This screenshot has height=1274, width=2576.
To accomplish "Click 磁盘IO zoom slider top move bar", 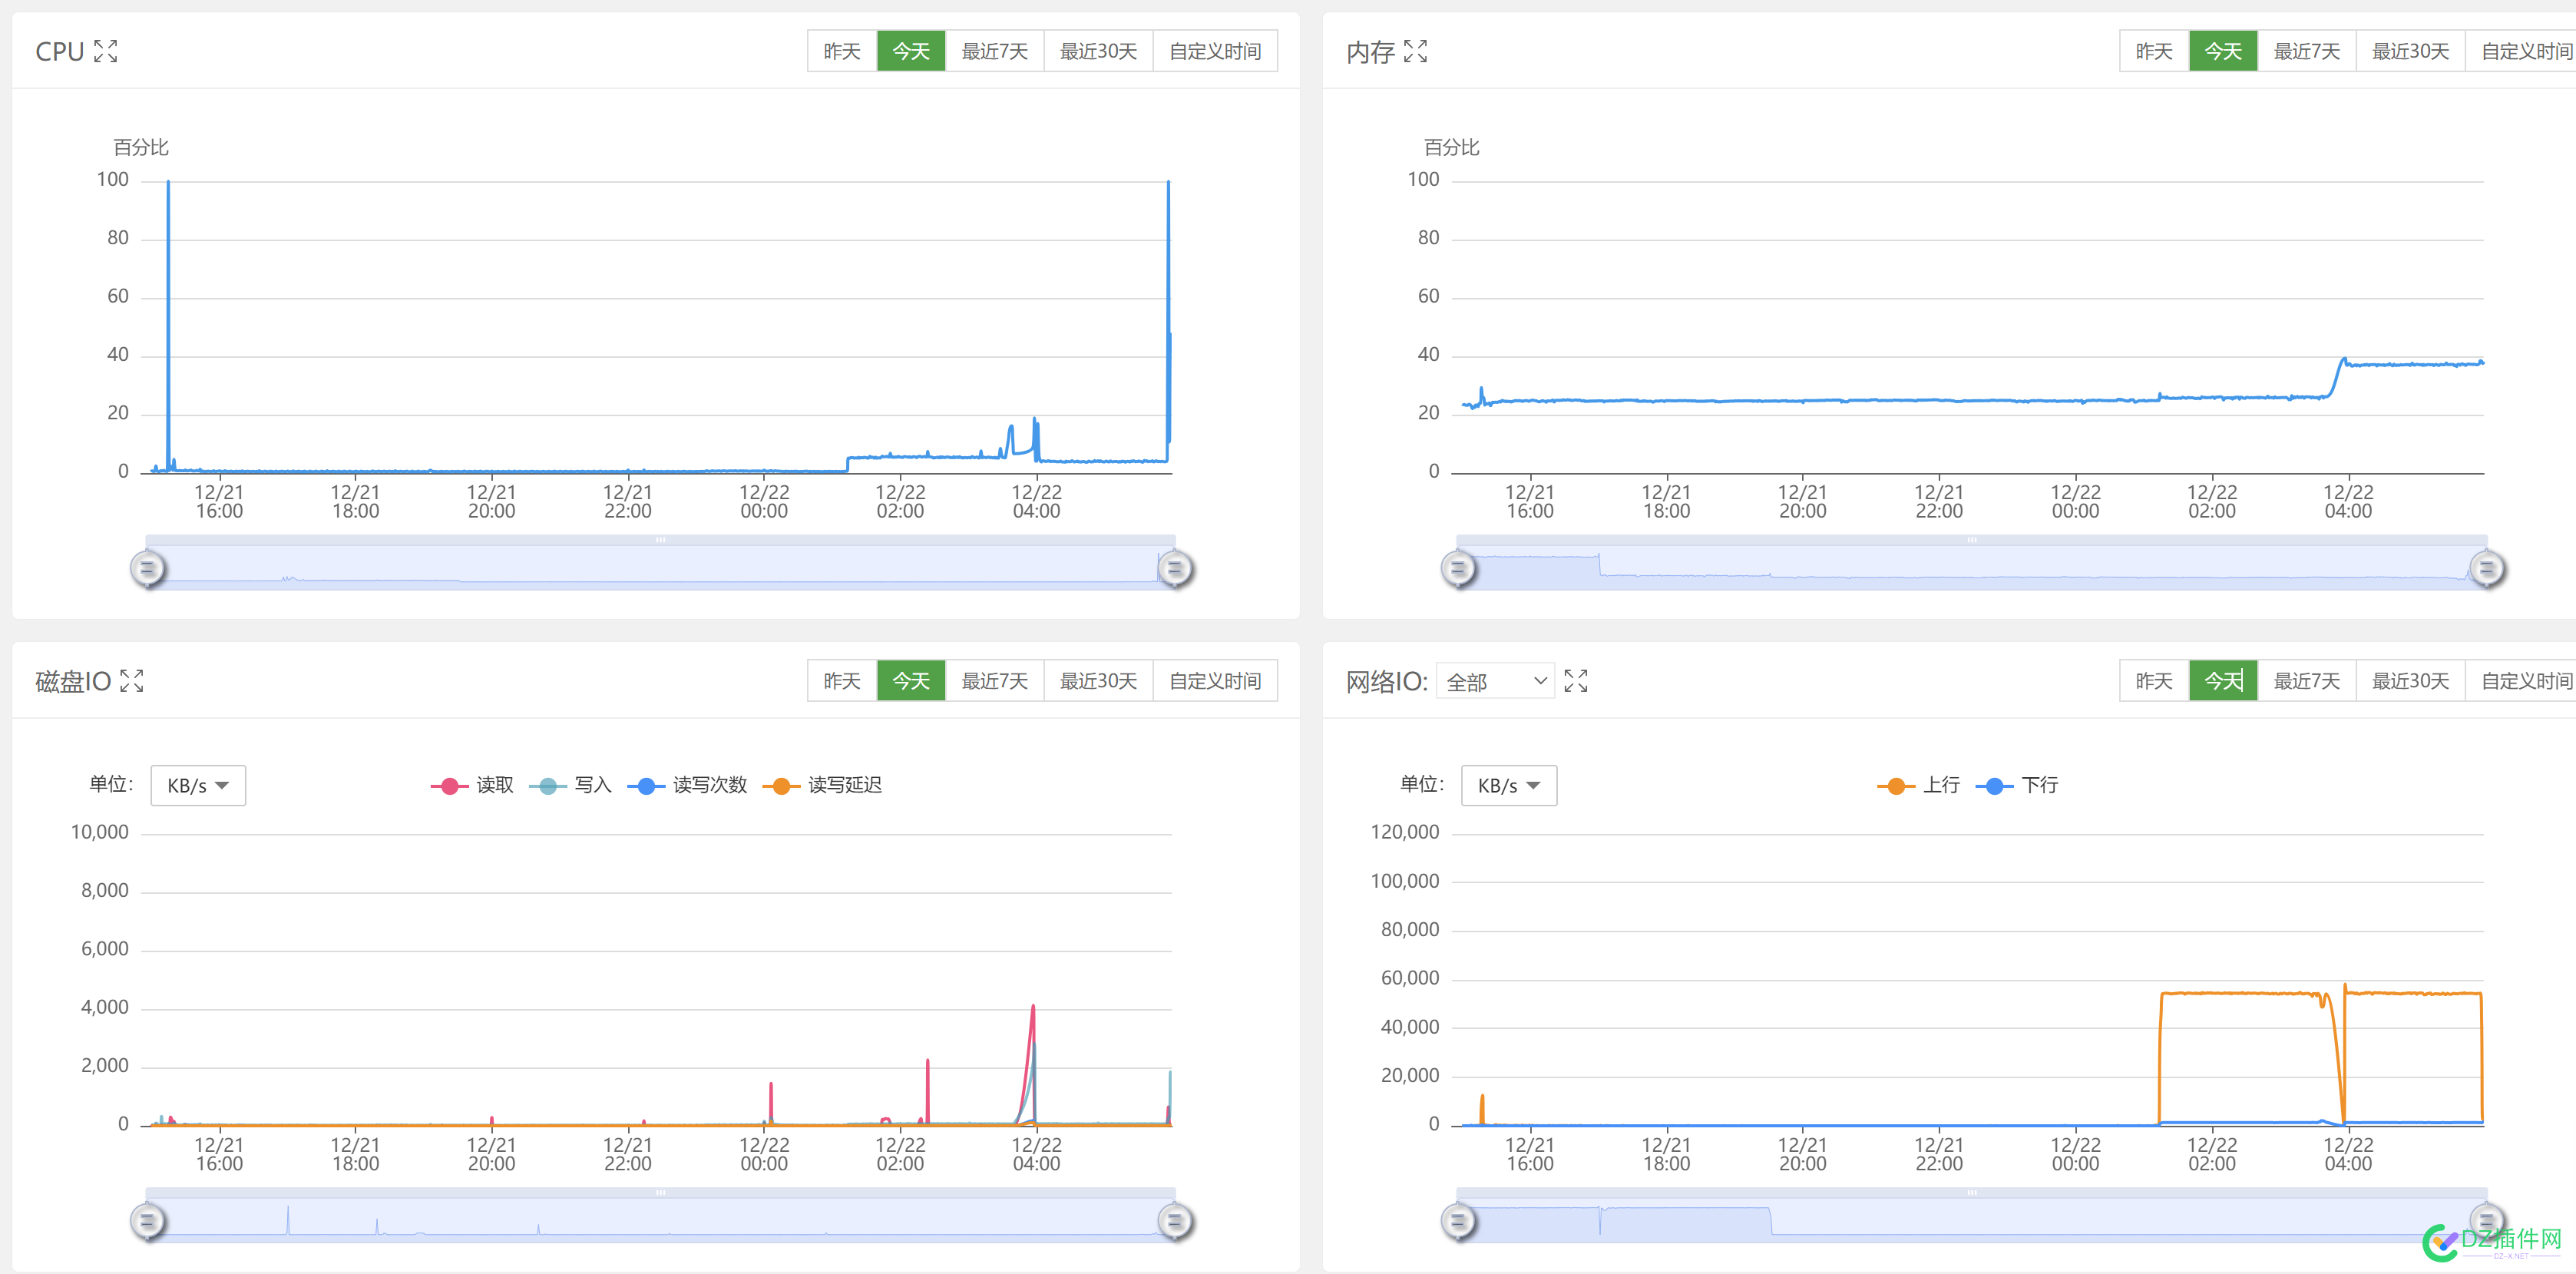I will [x=661, y=1192].
